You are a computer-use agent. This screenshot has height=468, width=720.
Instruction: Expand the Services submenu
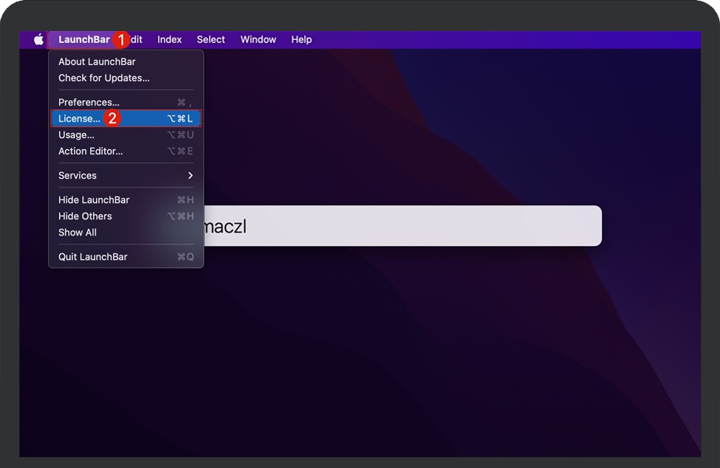point(78,176)
